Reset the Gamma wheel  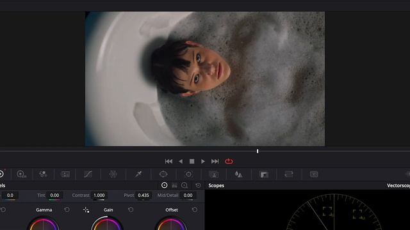(x=67, y=210)
